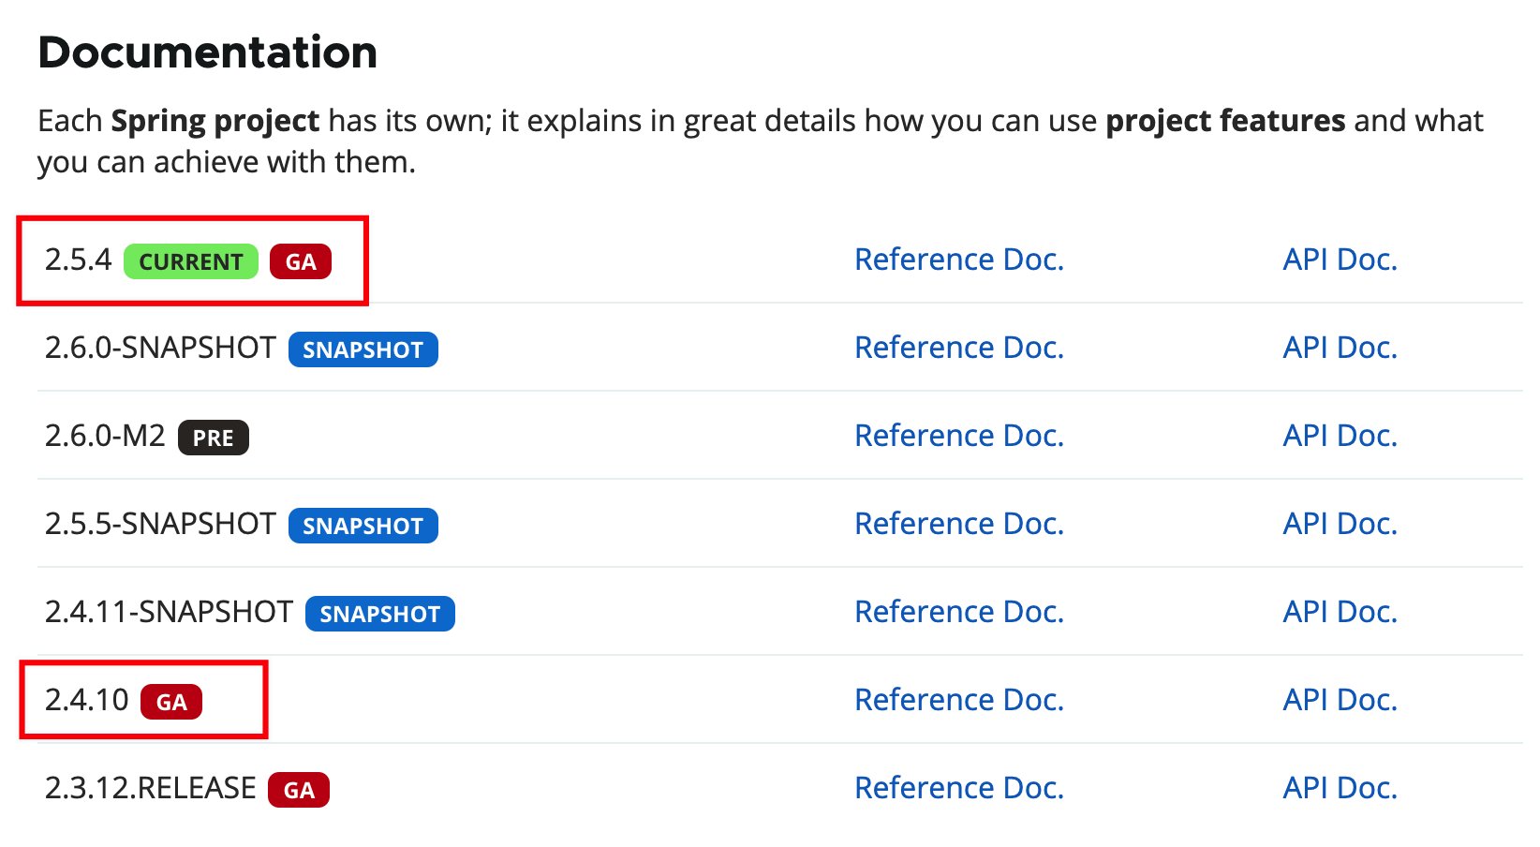Image resolution: width=1540 pixels, height=847 pixels.
Task: Open Reference Doc for 2.4.11-SNAPSHOT
Action: pyautogui.click(x=958, y=612)
